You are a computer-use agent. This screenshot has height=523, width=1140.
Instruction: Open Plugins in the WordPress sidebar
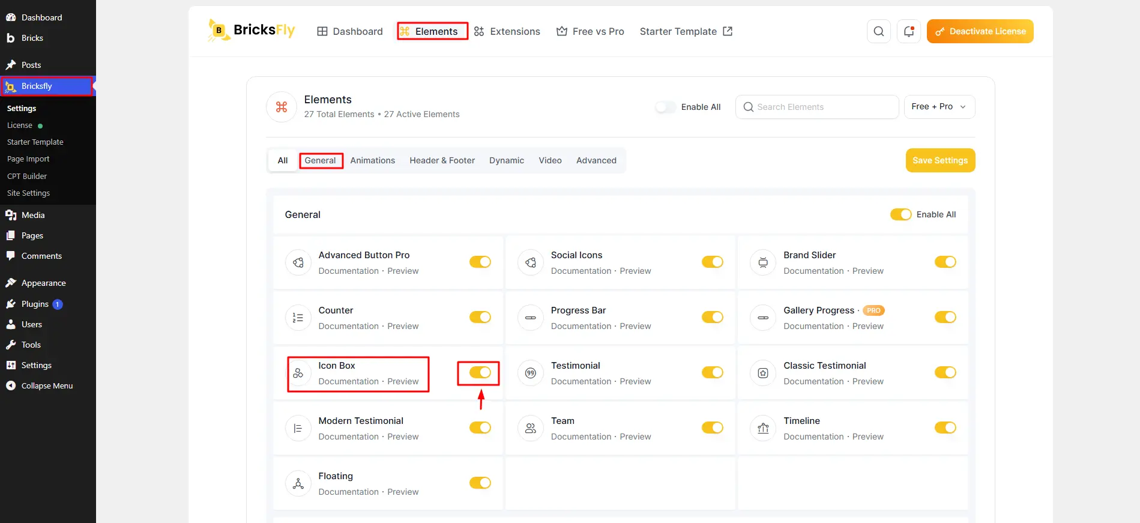click(x=35, y=304)
